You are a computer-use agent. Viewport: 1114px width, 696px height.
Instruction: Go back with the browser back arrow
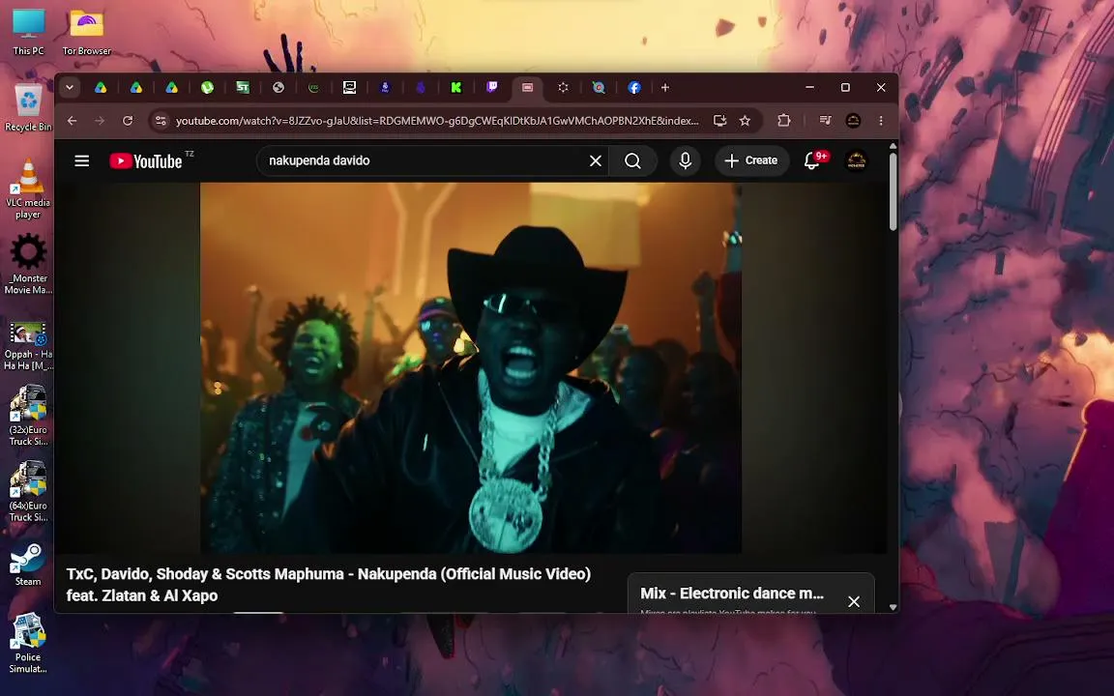[72, 121]
